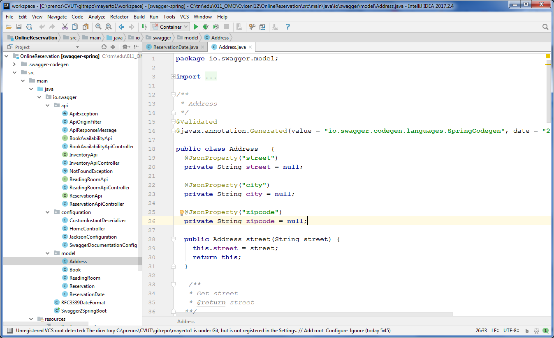Open the UTF-8 encoding selector
The width and height of the screenshot is (554, 338).
[x=512, y=330]
